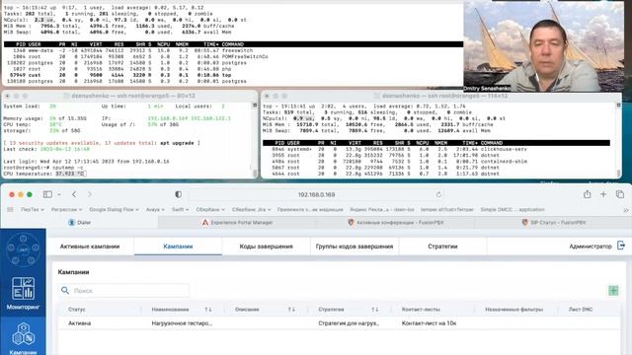This screenshot has width=632, height=355.
Task: Click the Лист DNC column header
Action: tap(581, 310)
